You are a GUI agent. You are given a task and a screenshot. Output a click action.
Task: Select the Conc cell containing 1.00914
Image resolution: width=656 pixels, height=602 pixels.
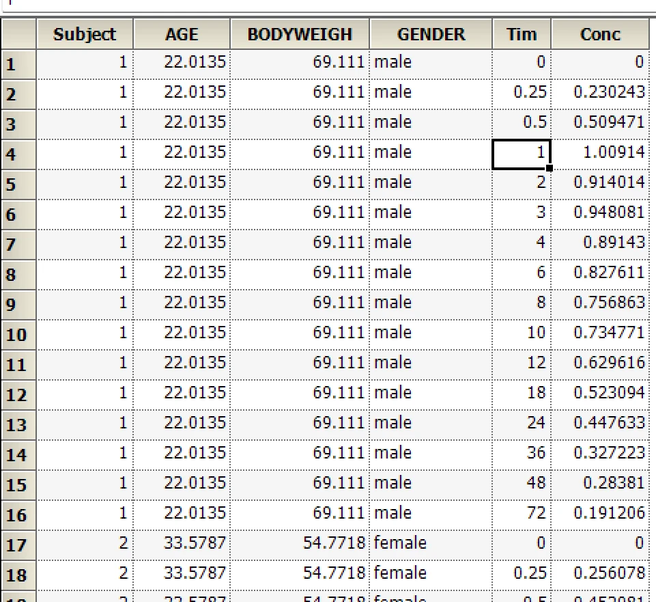[x=600, y=152]
